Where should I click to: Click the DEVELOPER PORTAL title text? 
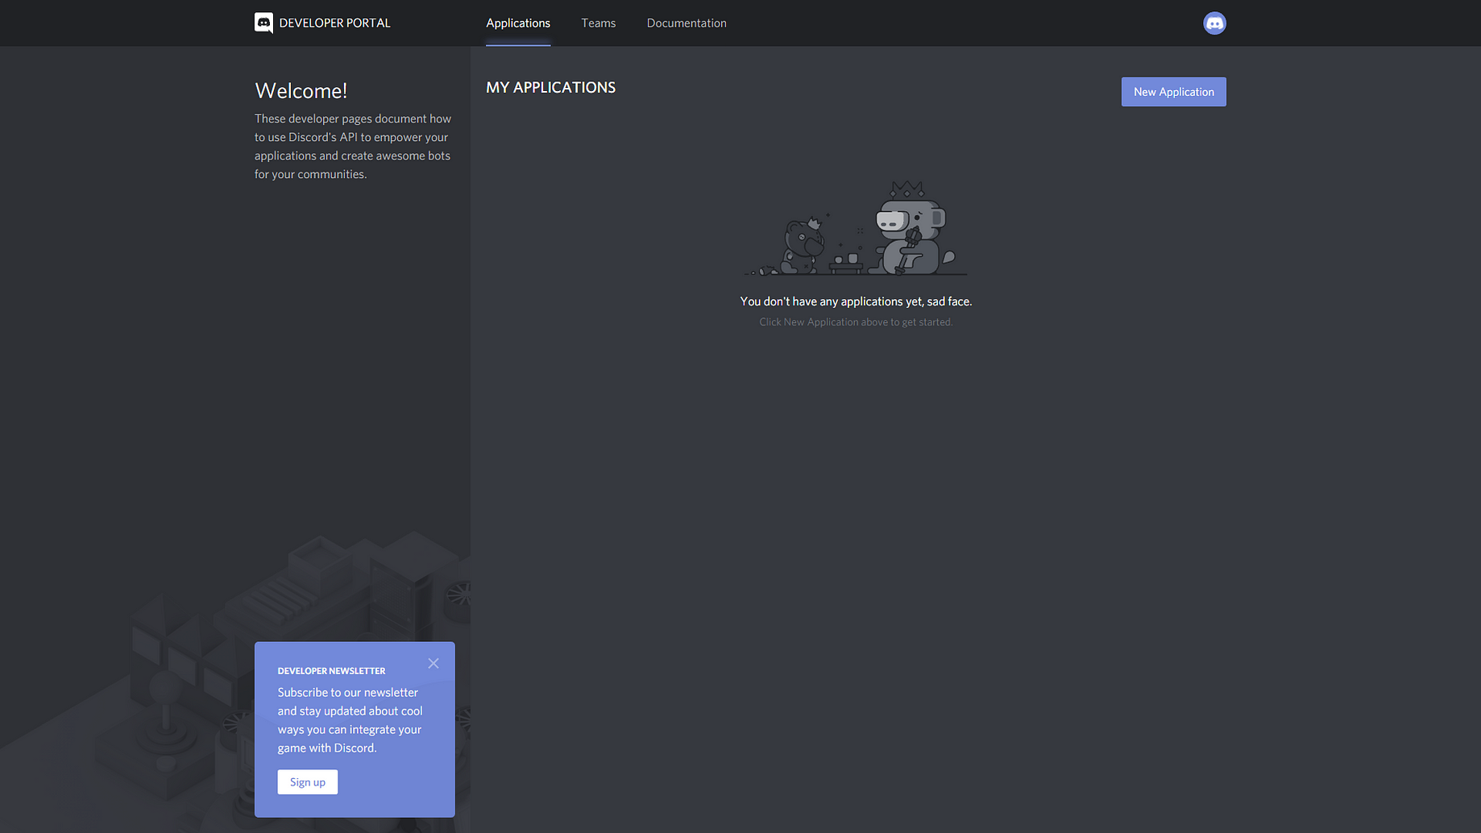pyautogui.click(x=334, y=23)
